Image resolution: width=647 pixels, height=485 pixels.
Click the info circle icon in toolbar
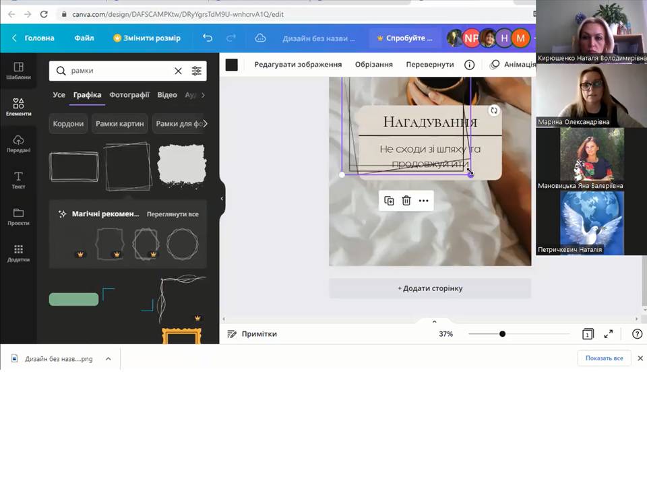point(469,65)
